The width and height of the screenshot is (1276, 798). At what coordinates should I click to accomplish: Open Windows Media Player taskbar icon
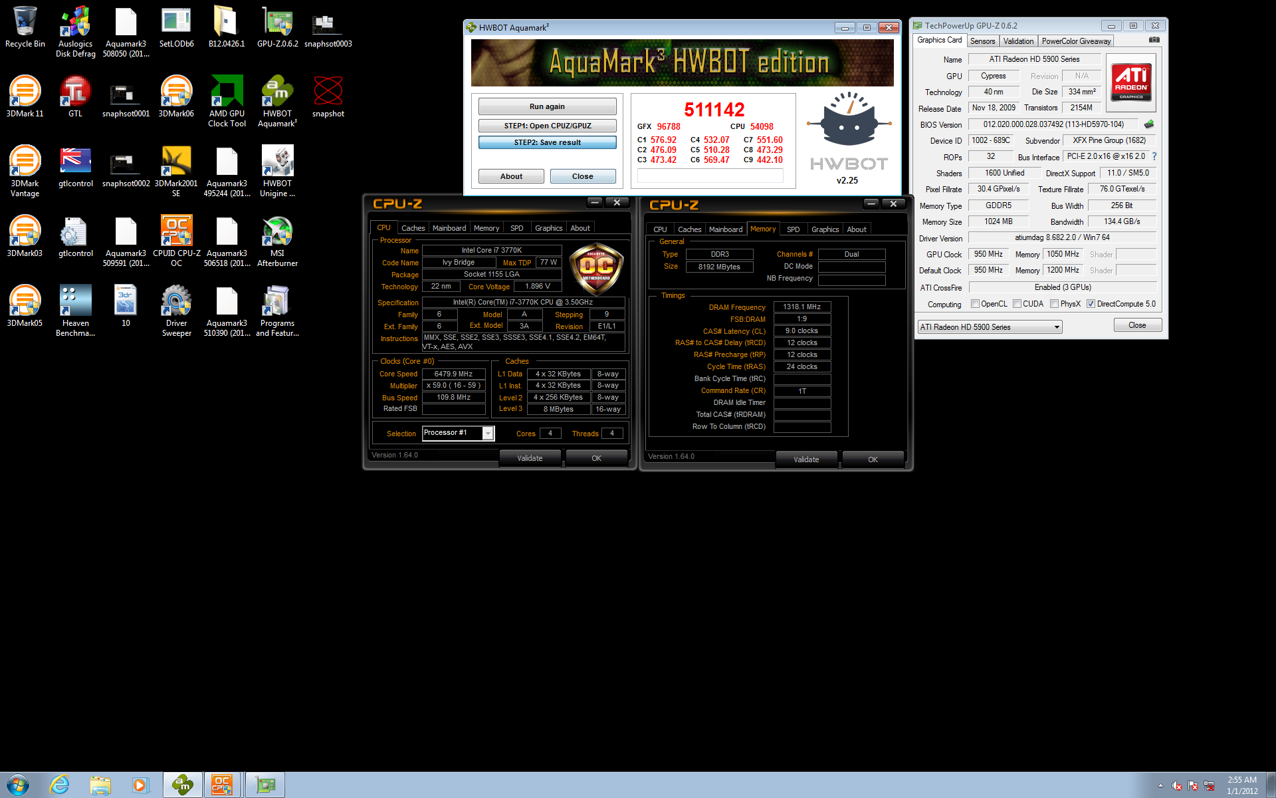[140, 785]
